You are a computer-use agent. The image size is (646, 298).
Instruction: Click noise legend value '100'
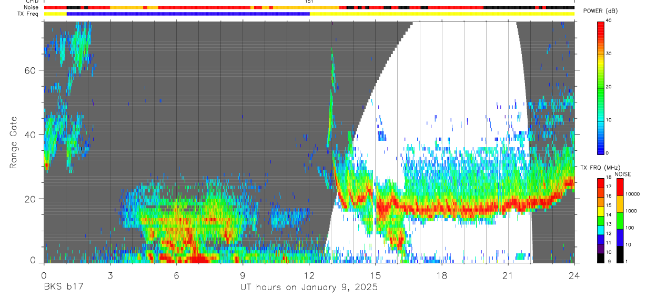[630, 228]
